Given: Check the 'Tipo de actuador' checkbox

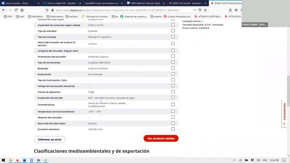Looking at the screenshot, I should coord(173,31).
